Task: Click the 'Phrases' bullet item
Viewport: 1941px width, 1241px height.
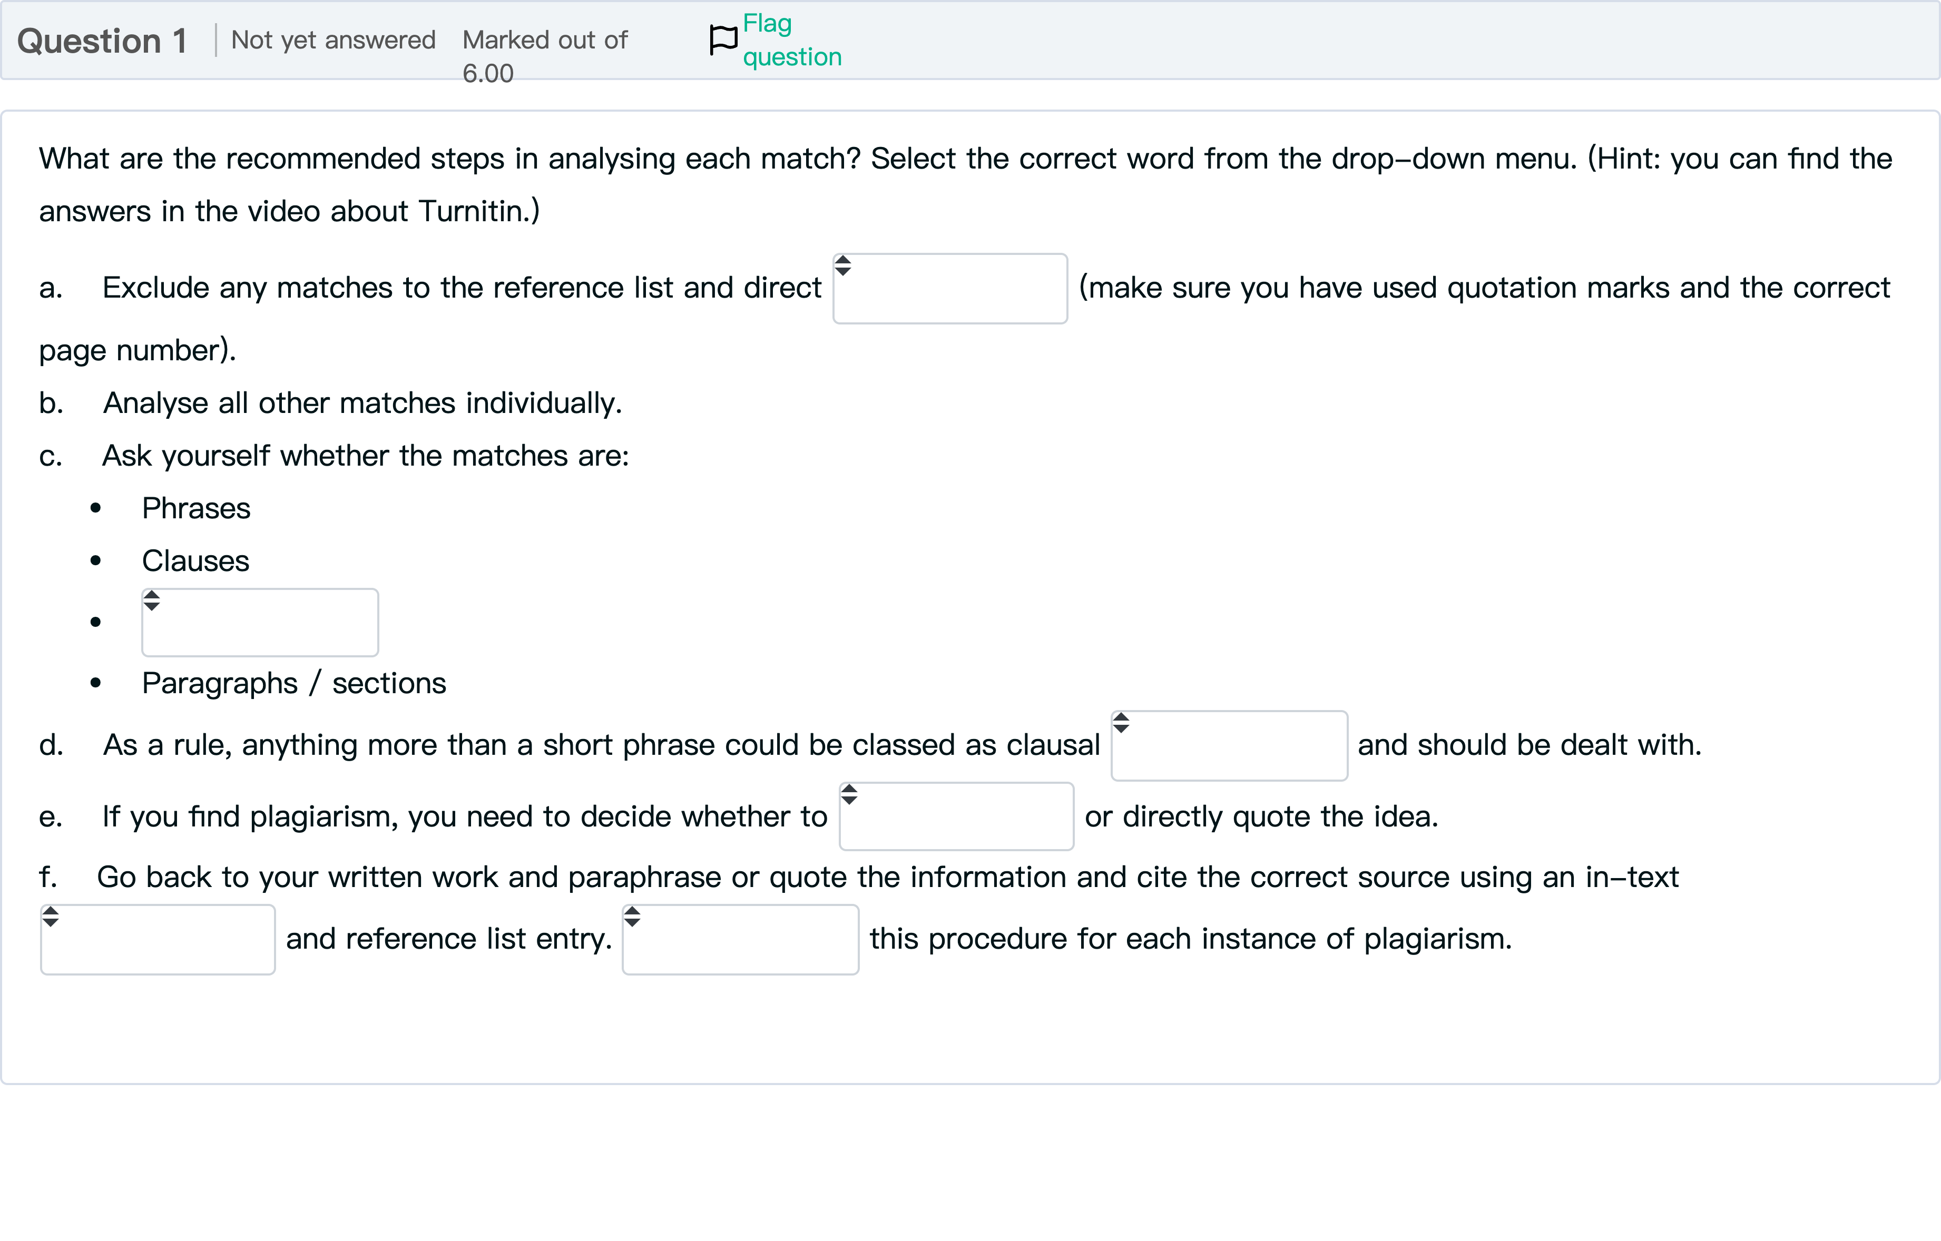Action: click(196, 508)
